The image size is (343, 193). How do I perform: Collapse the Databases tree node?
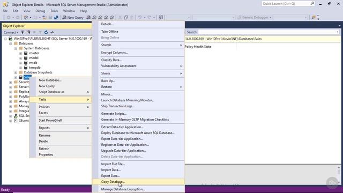(x=11, y=43)
